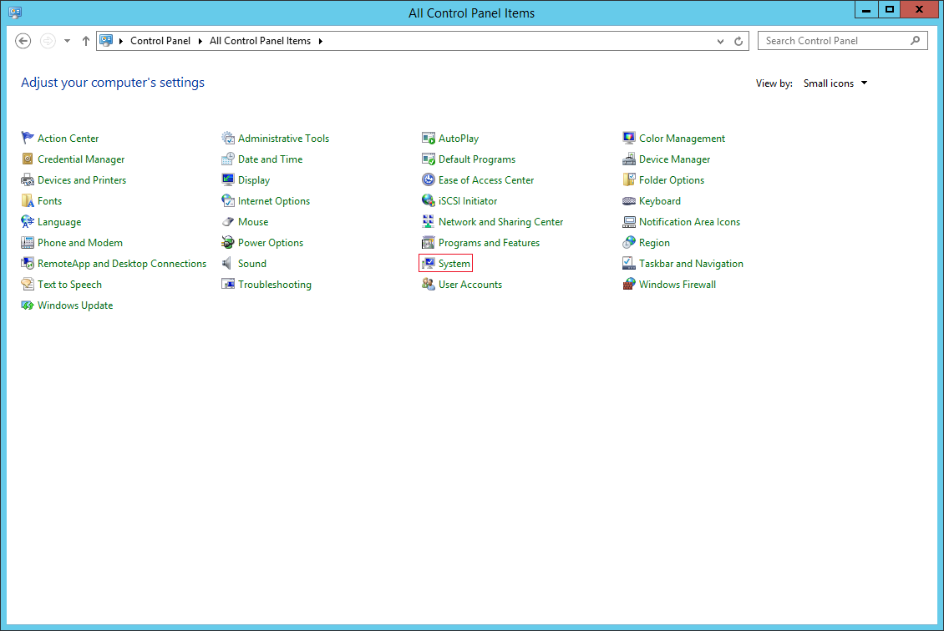Click in the Search Control Panel field
Screen dimensions: 944x631
click(842, 41)
